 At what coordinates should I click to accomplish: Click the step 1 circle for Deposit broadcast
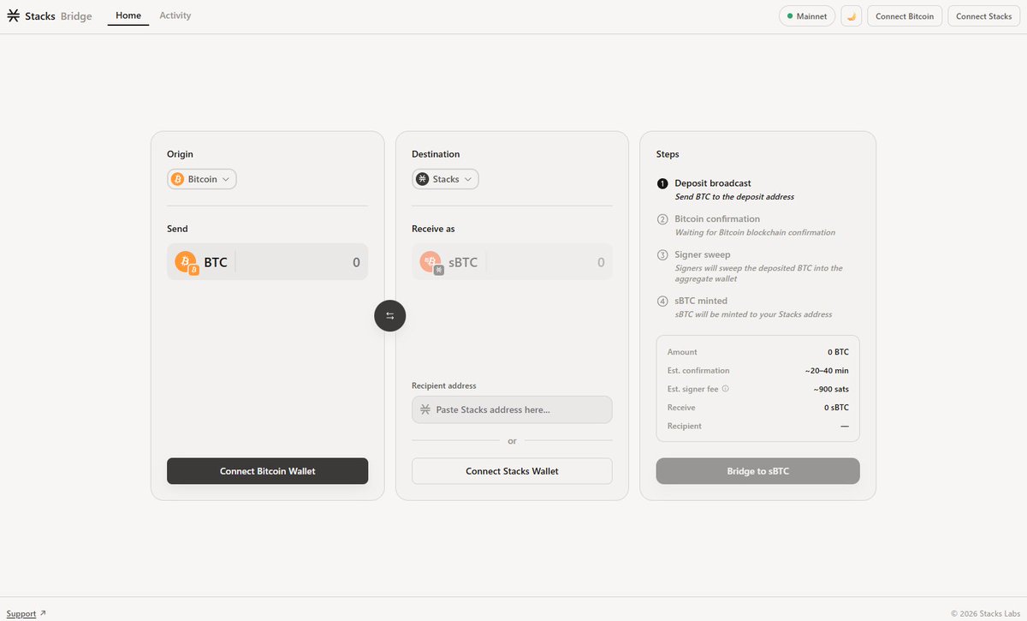(x=662, y=183)
